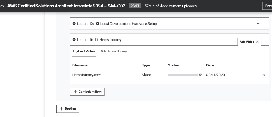Click the Local Development Hardware Setup lecture title
The image size is (272, 117).
tap(129, 24)
